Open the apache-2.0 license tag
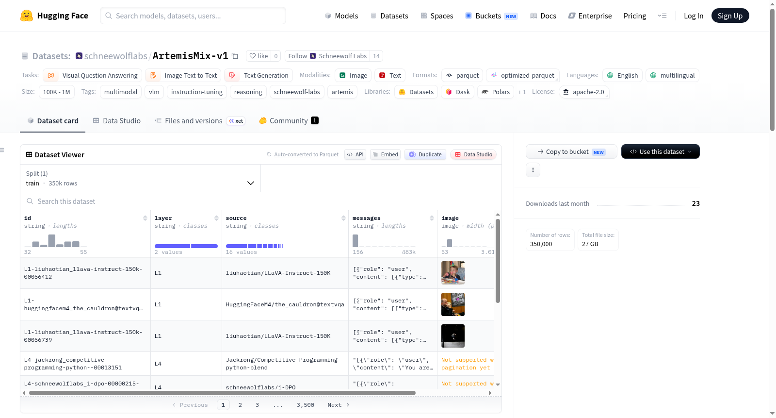 (584, 92)
